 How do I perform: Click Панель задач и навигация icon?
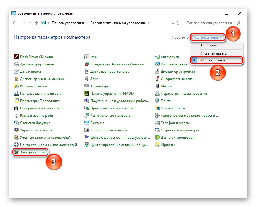point(16,93)
